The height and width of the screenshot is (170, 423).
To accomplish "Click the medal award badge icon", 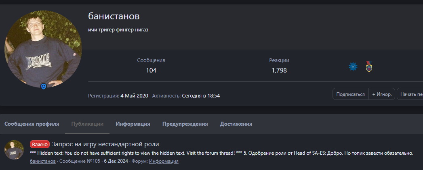I will pyautogui.click(x=369, y=67).
